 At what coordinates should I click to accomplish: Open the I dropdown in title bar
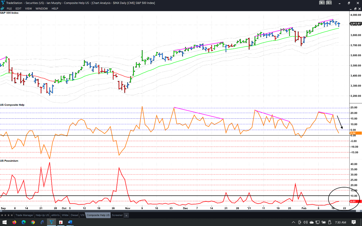click(x=329, y=3)
